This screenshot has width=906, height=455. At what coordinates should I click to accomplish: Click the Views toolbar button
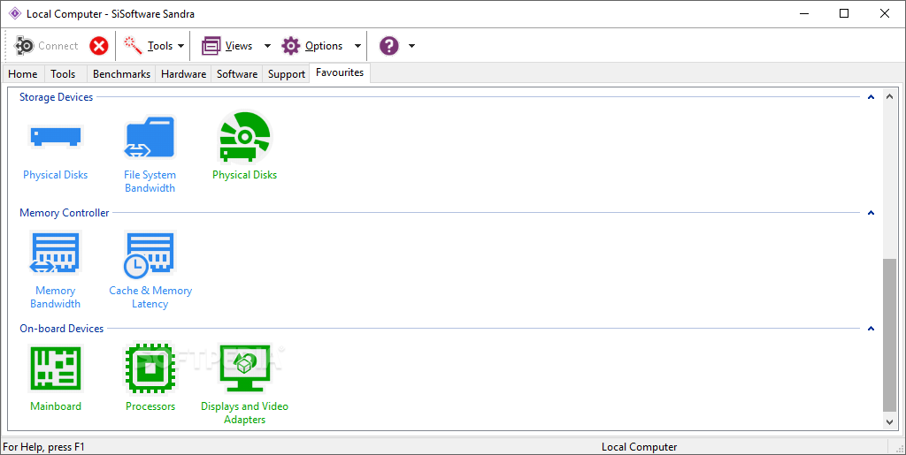pos(227,46)
